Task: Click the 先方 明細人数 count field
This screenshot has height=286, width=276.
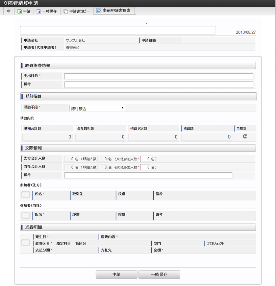Action: pyautogui.click(x=102, y=159)
